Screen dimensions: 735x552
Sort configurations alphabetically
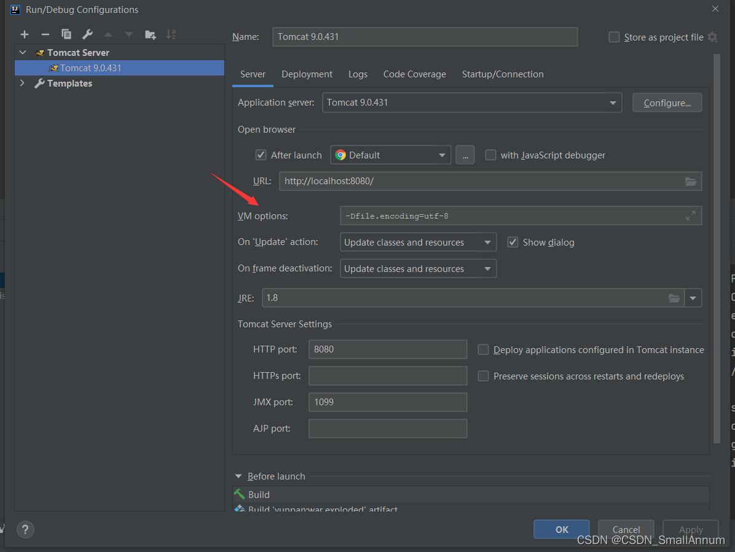point(171,34)
